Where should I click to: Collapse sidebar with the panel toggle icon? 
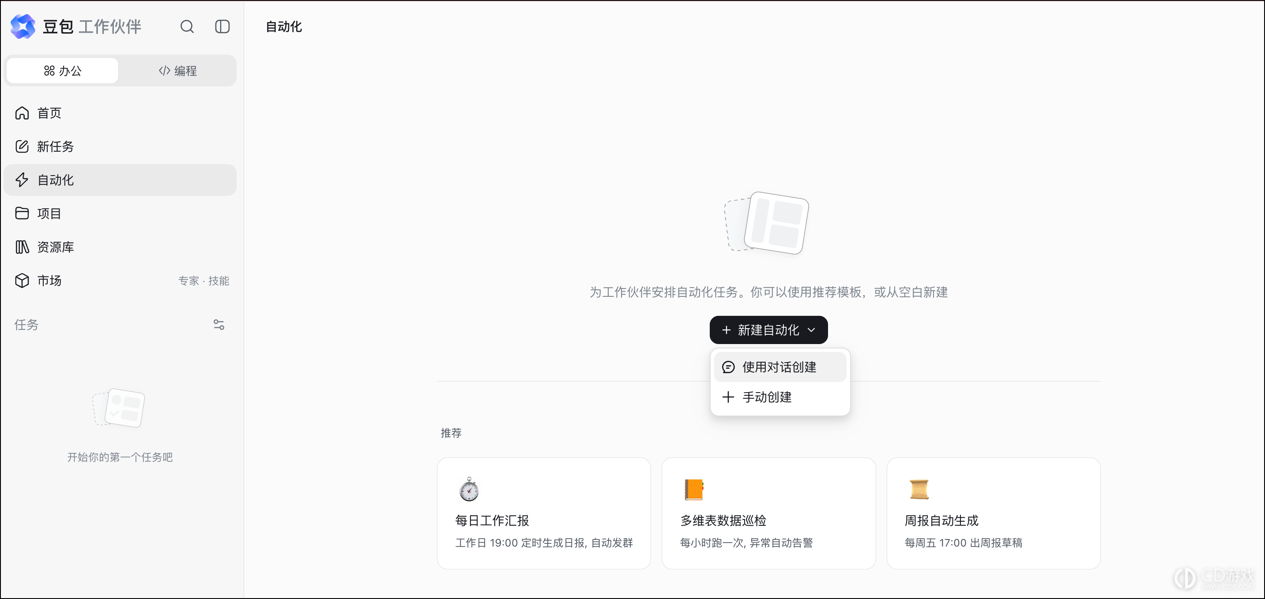click(222, 26)
